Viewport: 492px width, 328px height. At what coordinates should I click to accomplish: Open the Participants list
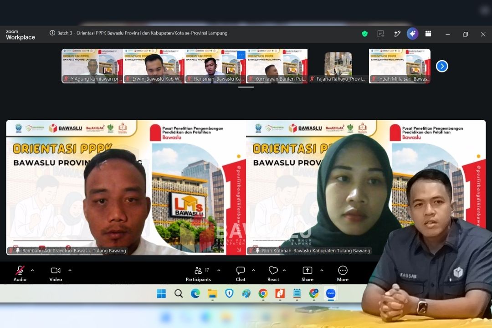198,274
